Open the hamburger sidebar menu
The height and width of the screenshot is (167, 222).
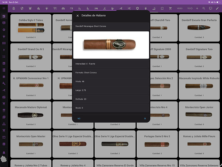(4, 8)
